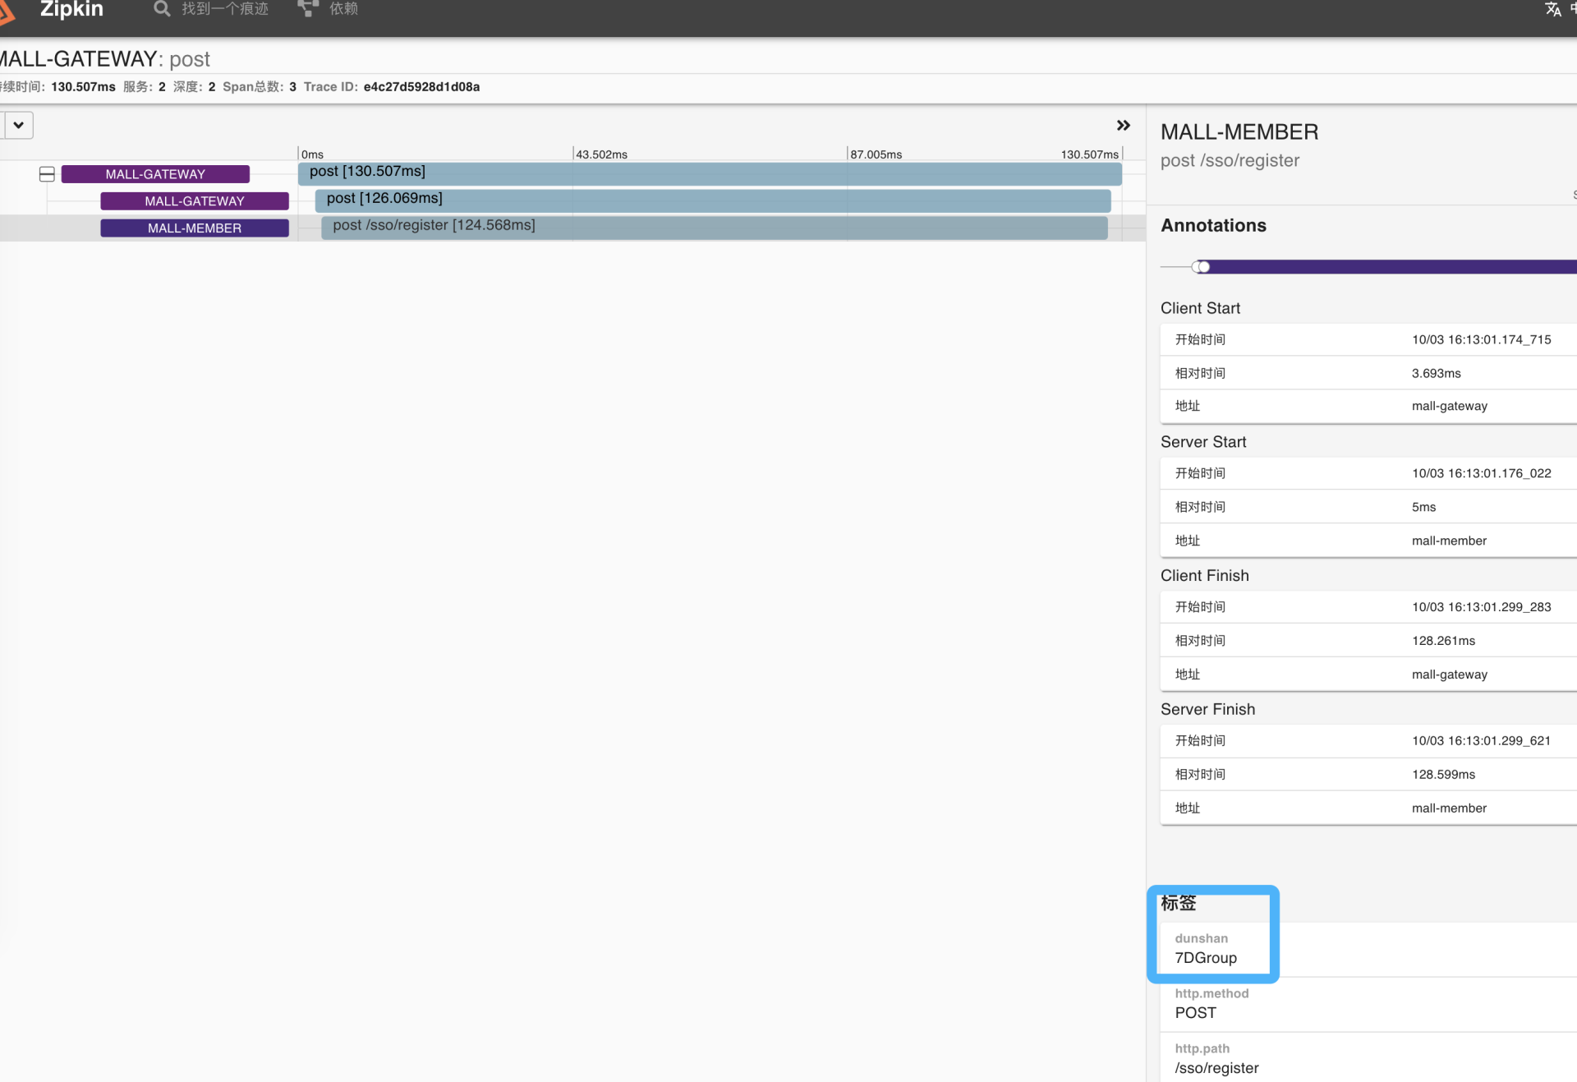Click the 87.005ms timeline tick label
Image resolution: width=1577 pixels, height=1082 pixels.
(x=876, y=154)
